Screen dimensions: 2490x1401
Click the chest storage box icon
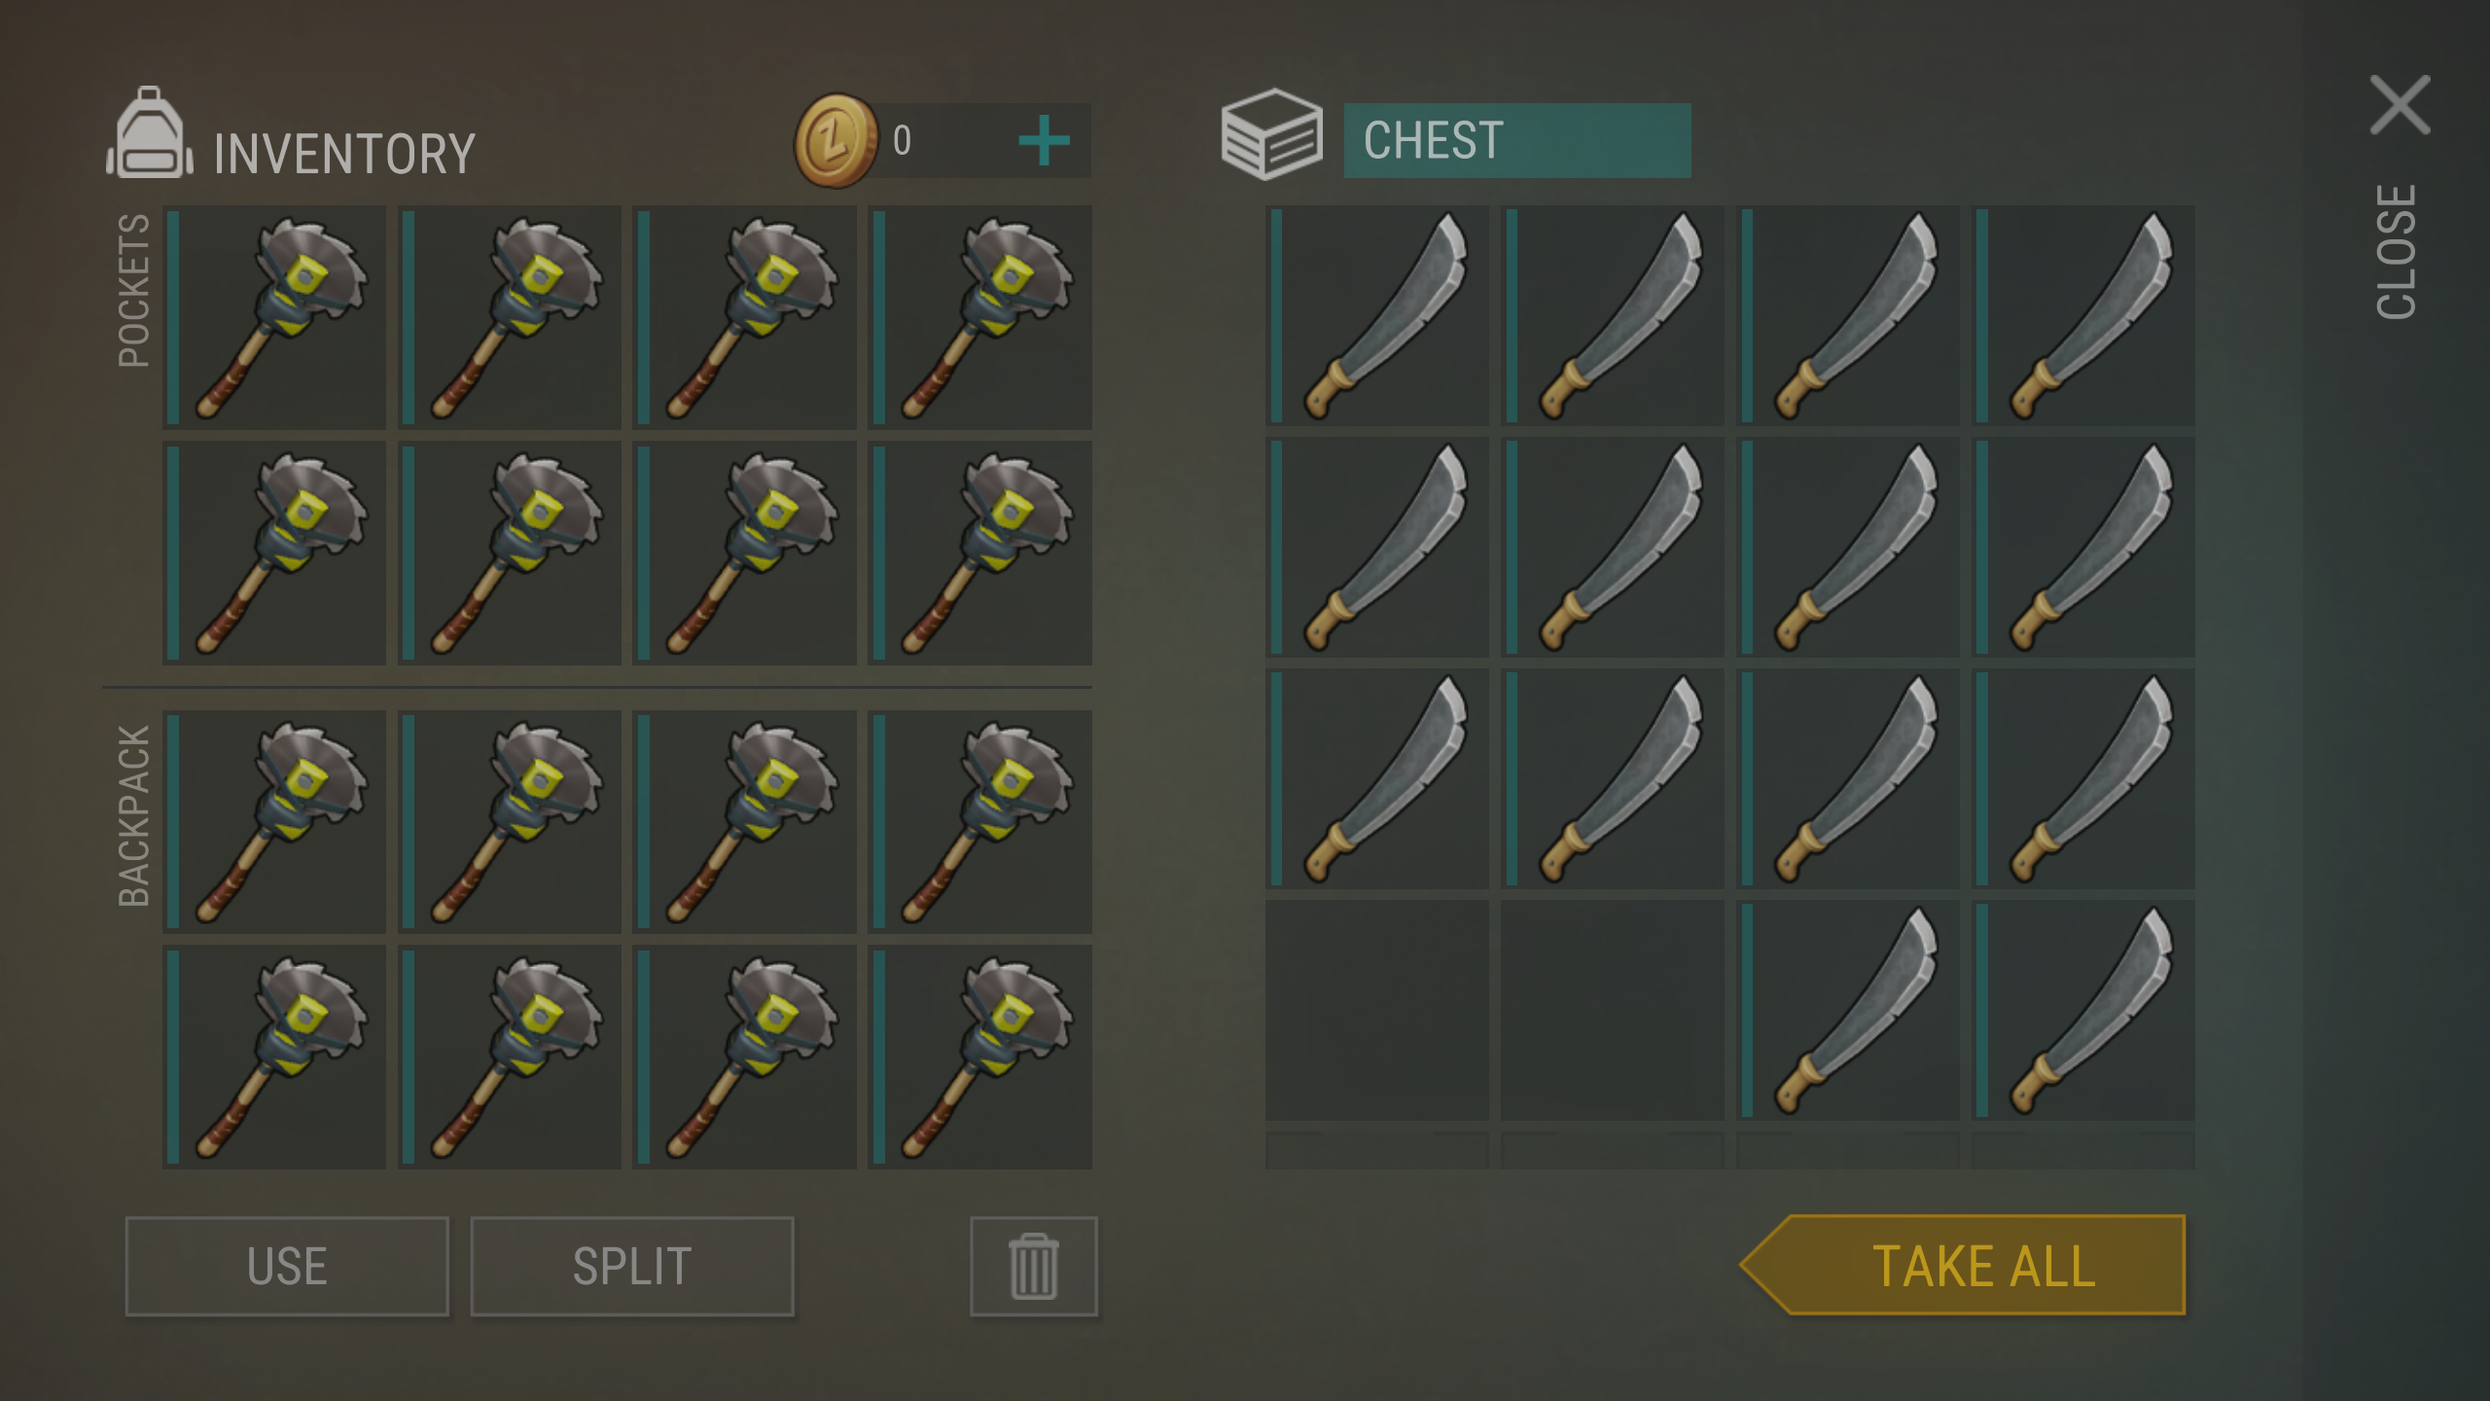point(1271,134)
